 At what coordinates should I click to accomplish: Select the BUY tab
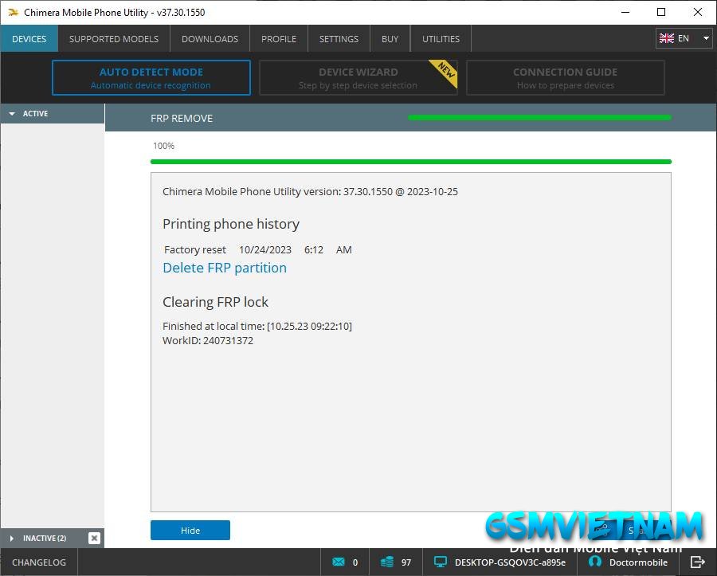pos(390,39)
